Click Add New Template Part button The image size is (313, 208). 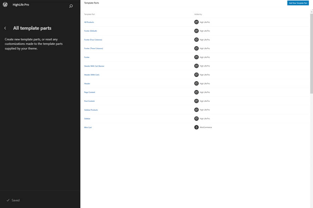tap(298, 3)
